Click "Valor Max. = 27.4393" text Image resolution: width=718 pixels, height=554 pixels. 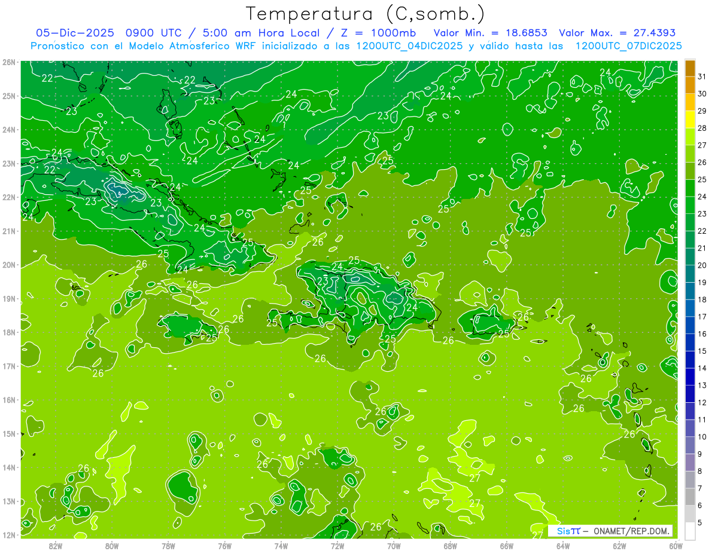coord(617,33)
